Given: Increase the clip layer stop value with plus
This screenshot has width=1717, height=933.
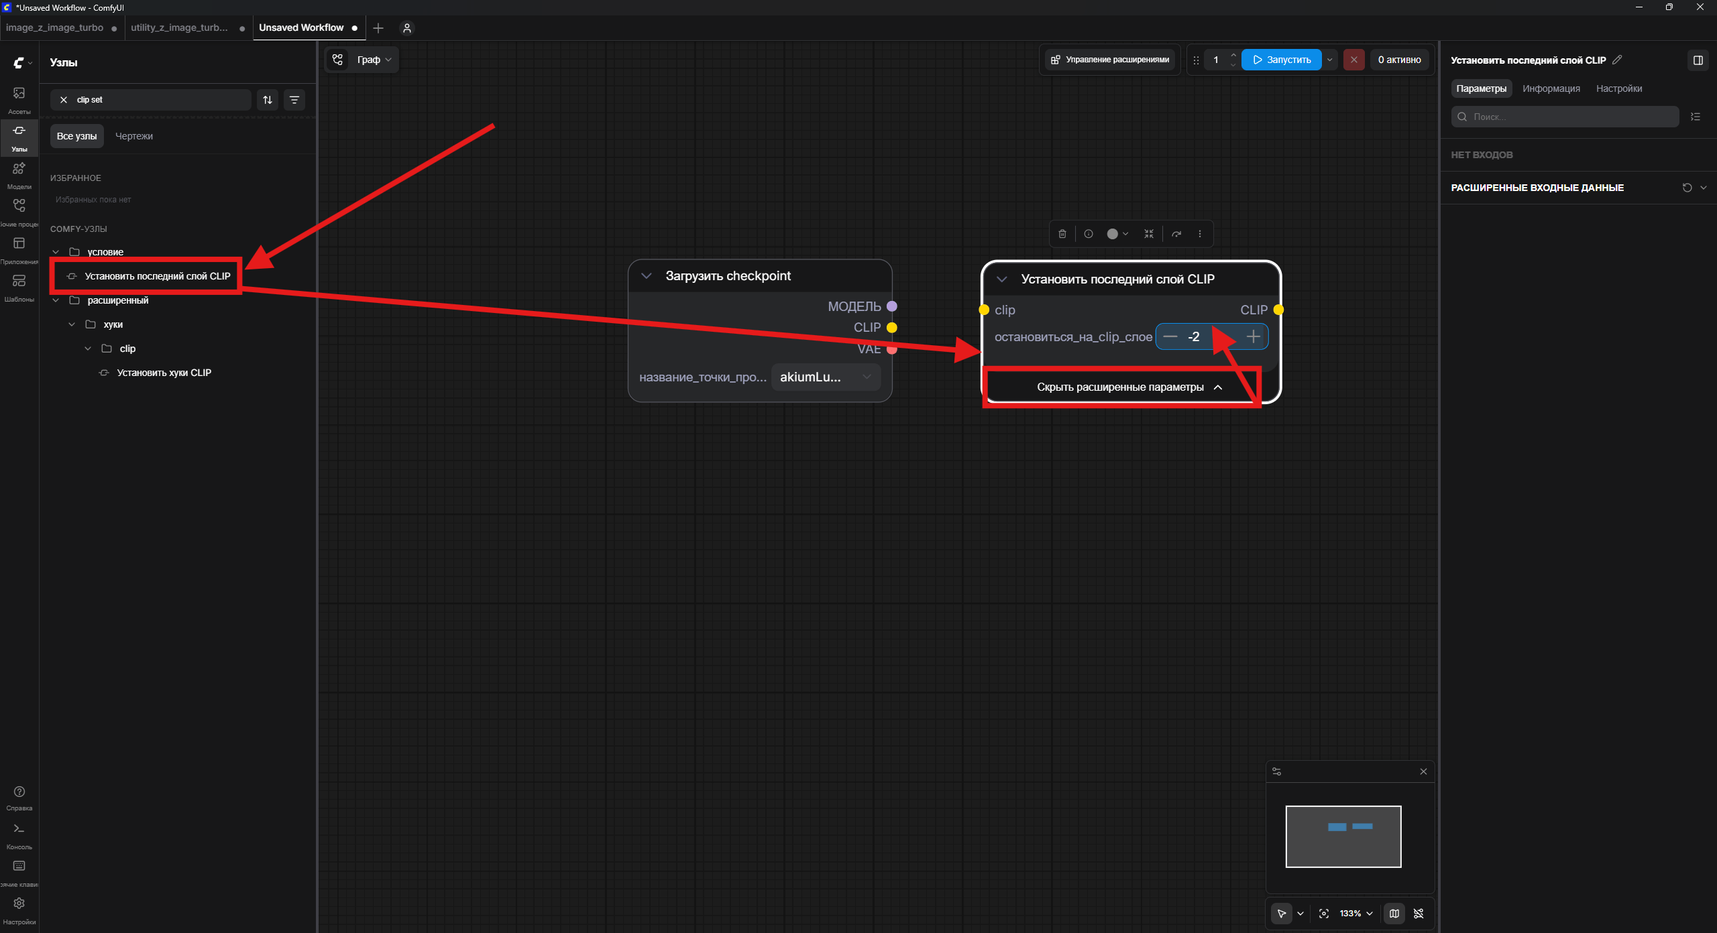Looking at the screenshot, I should [x=1253, y=337].
